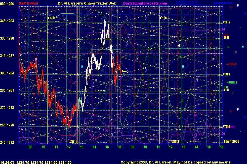Click the "08/13/2008 20:30 UT" timestamp
Viewport: 247px width, 164px height.
[187, 2]
